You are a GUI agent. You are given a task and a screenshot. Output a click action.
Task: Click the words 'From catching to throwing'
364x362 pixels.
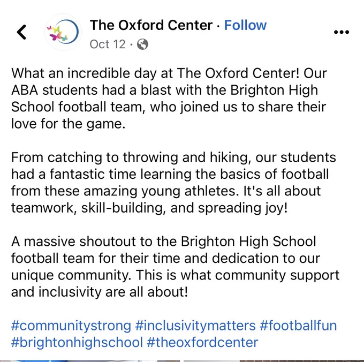[96, 157]
